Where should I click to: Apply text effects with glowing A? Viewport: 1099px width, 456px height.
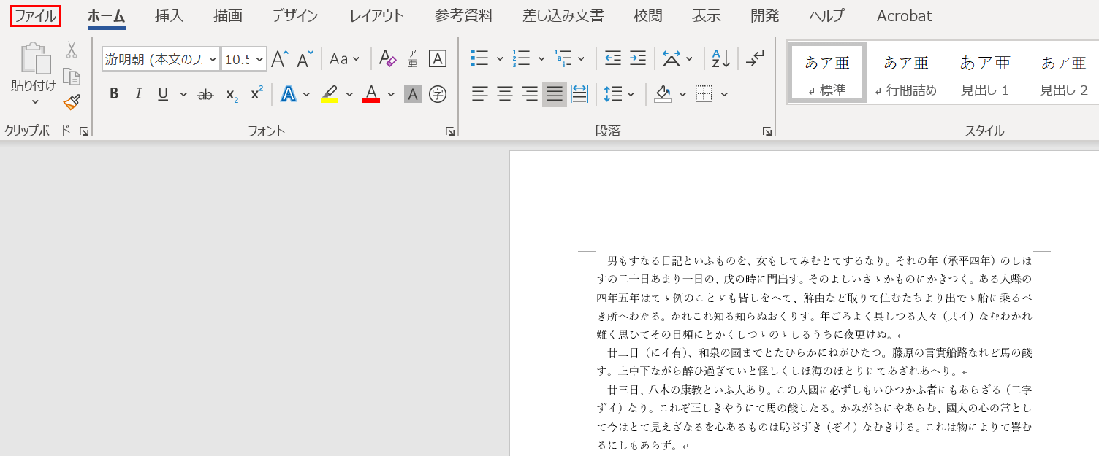[x=289, y=94]
